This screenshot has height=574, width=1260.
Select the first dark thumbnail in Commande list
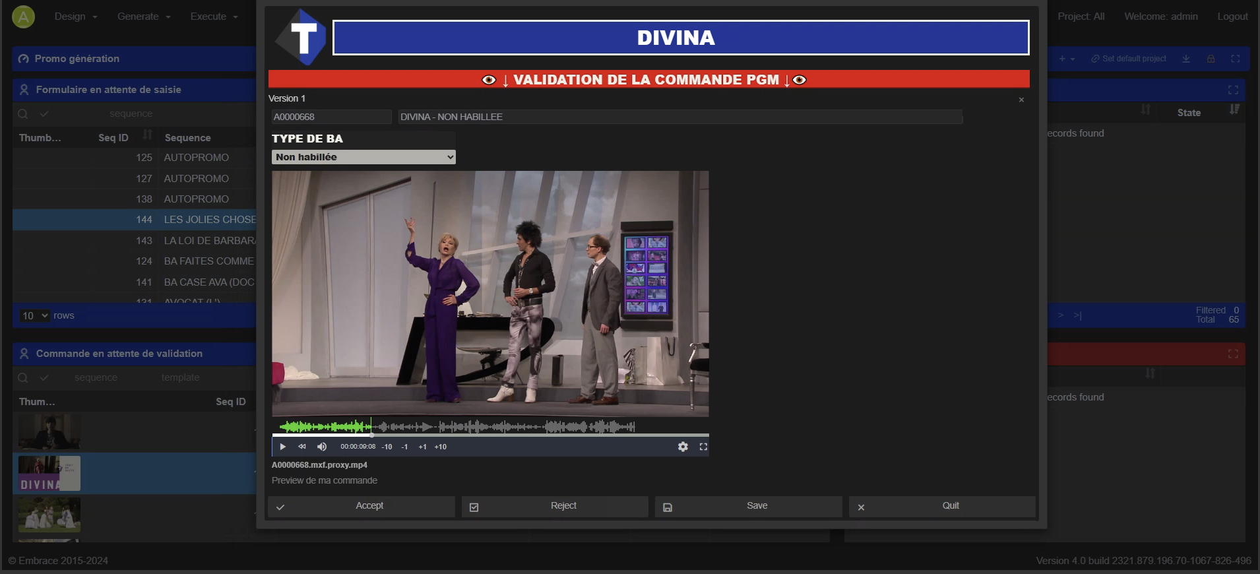(x=49, y=432)
